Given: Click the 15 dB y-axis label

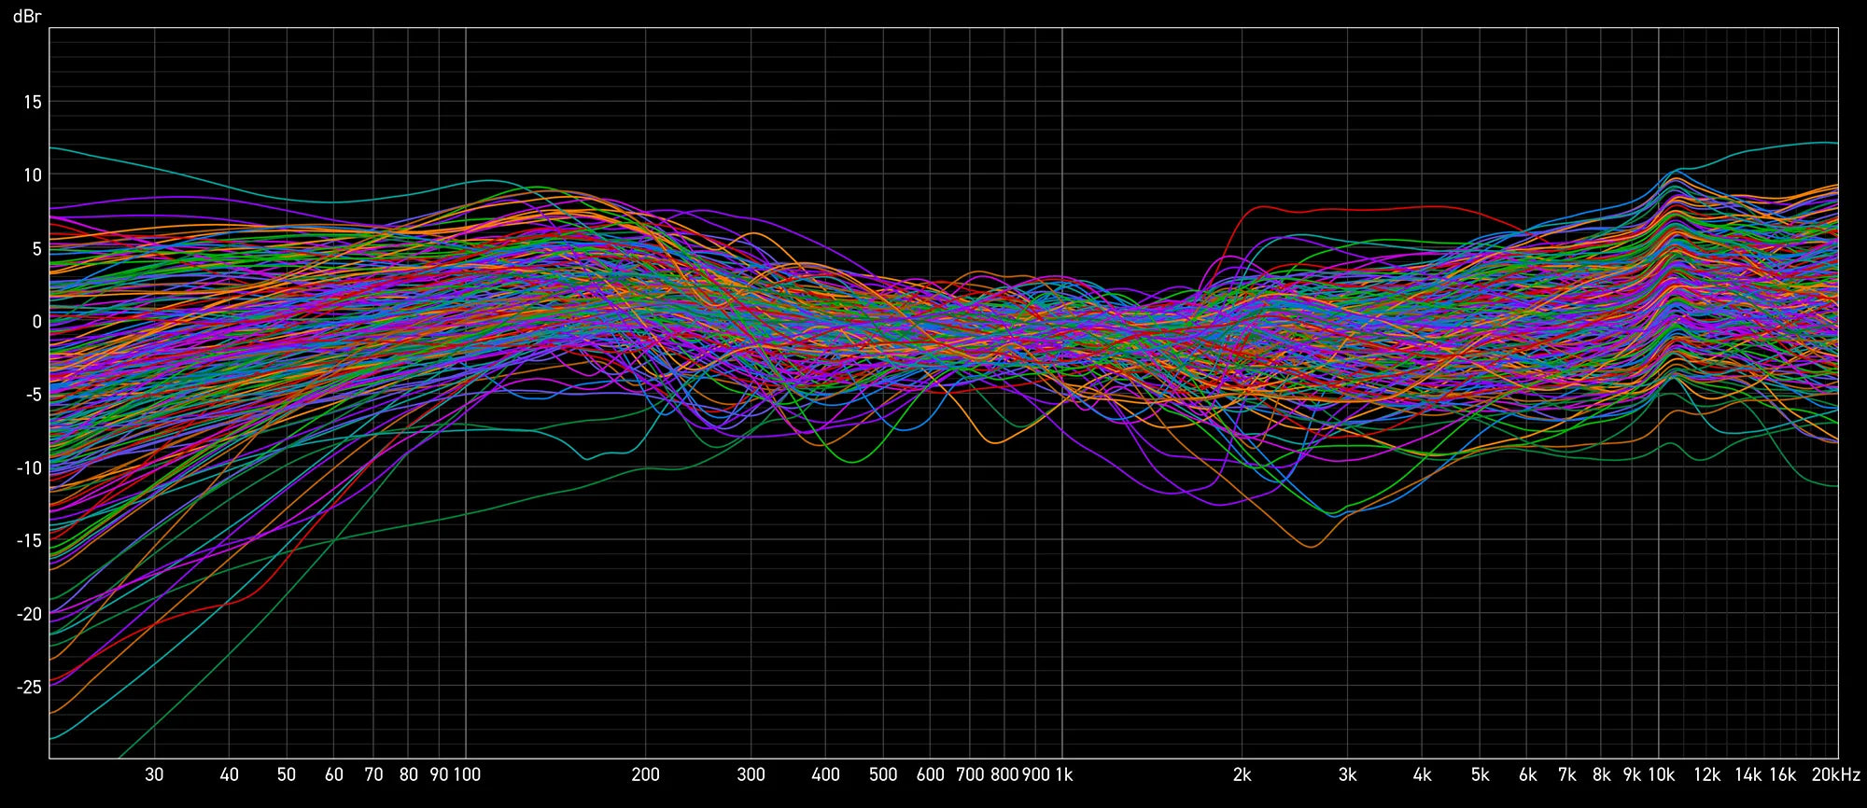Looking at the screenshot, I should pos(33,103).
